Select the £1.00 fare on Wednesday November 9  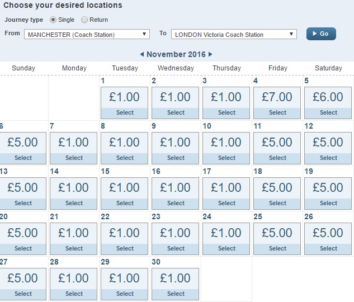click(x=175, y=148)
